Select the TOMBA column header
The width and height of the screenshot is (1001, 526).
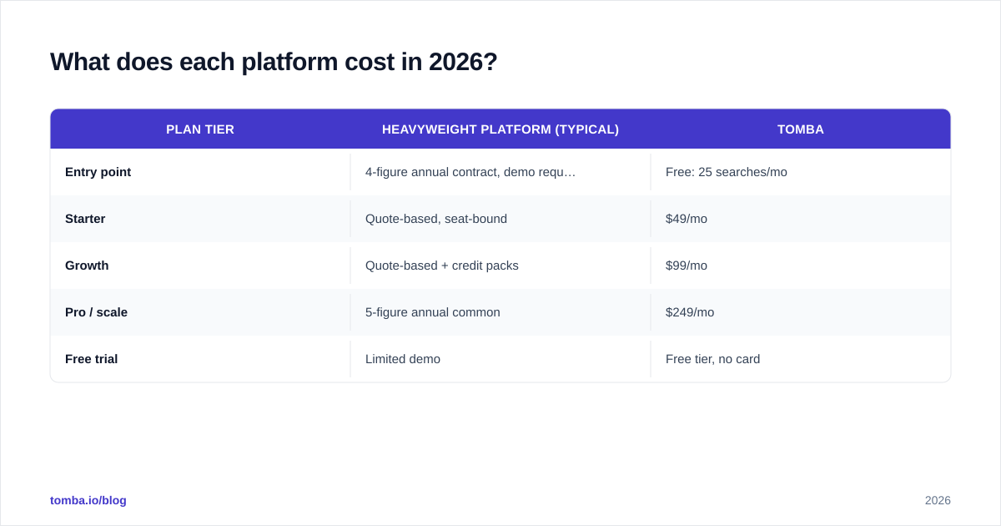[801, 129]
